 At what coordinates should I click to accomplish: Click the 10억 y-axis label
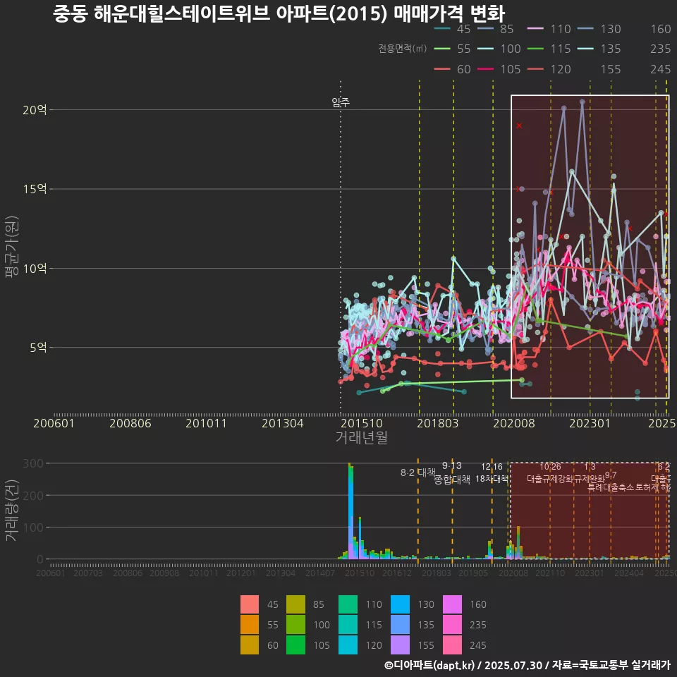tap(35, 268)
